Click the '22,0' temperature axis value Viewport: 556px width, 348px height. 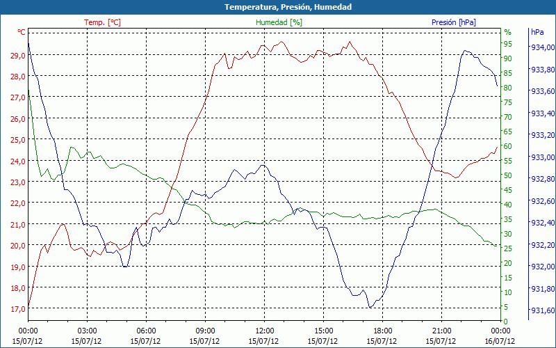point(18,203)
